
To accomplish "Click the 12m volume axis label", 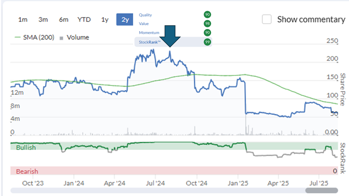I will point(17,93).
